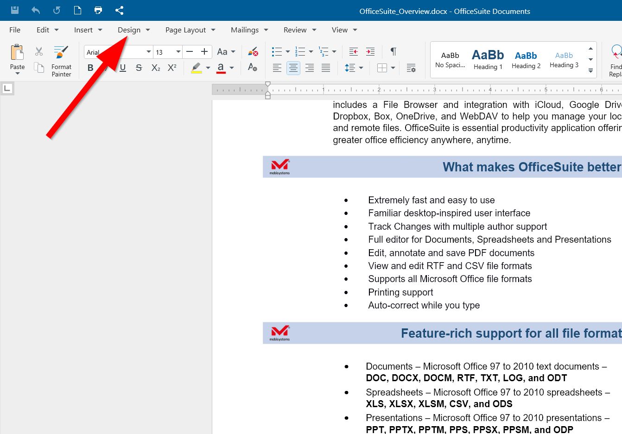Decrease font size with minus button
This screenshot has height=434, width=622.
tap(190, 52)
